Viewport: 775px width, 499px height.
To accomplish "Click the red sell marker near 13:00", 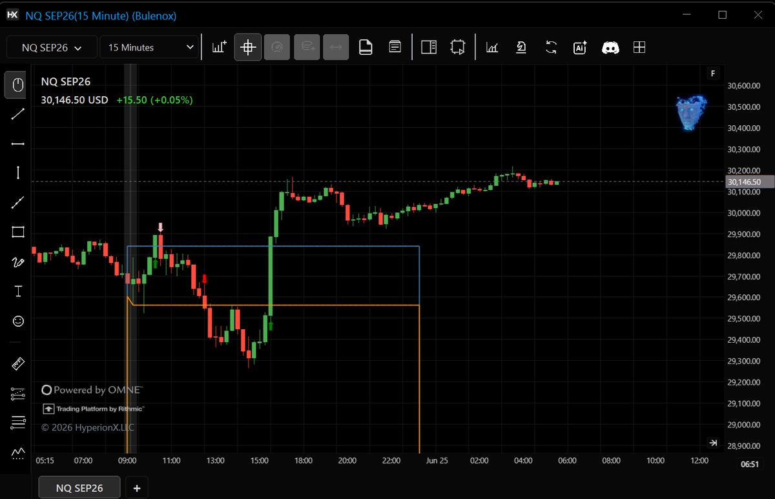I will click(205, 279).
